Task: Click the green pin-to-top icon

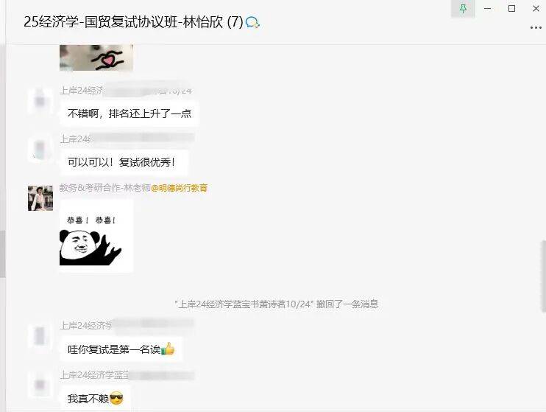Action: [463, 8]
